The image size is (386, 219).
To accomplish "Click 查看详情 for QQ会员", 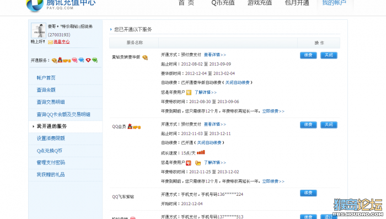I will (215, 124).
